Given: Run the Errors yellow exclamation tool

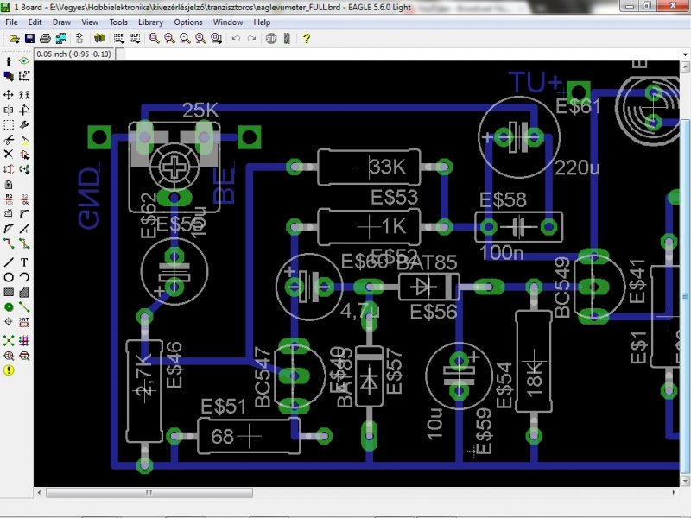Looking at the screenshot, I should coord(9,370).
